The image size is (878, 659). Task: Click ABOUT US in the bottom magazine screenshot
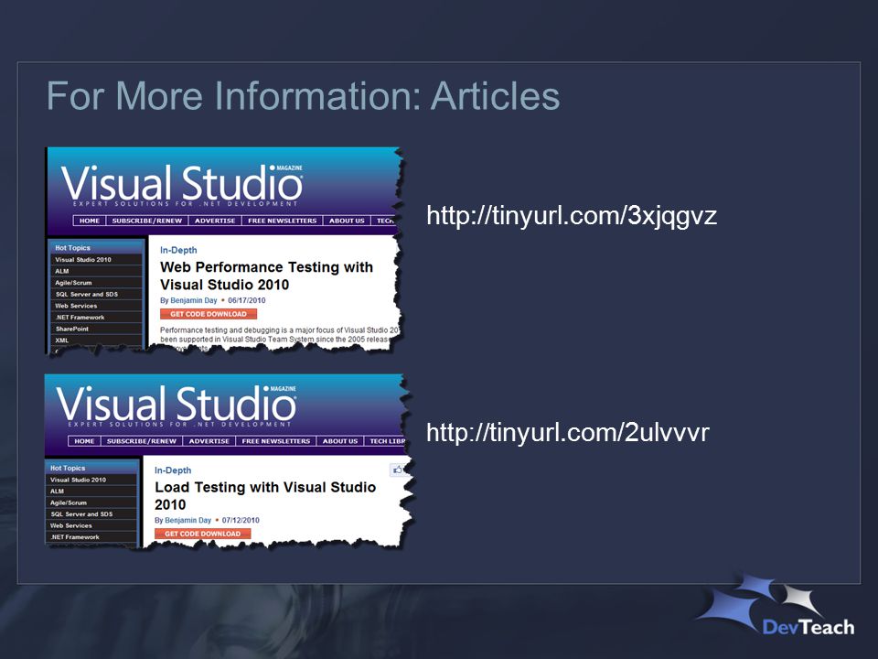click(x=340, y=441)
